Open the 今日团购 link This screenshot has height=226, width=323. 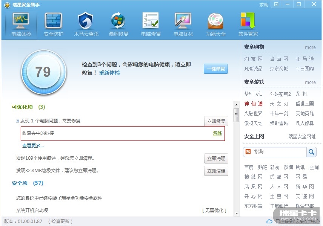coord(305,69)
